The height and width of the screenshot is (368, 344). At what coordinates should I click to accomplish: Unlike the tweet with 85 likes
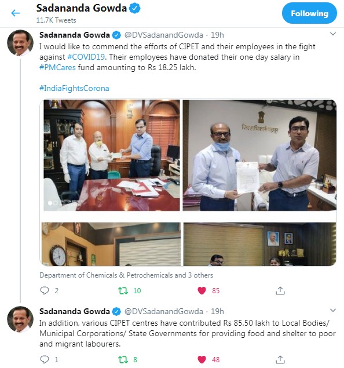click(202, 290)
